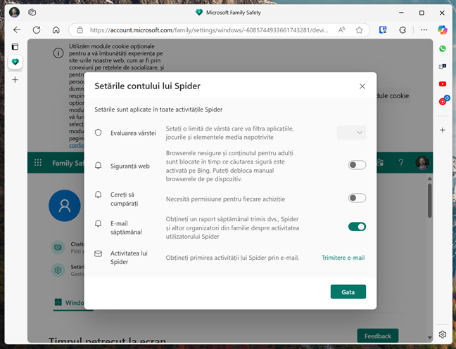This screenshot has height=349, width=456.
Task: Open Read Aloud in address bar
Action: [x=341, y=30]
